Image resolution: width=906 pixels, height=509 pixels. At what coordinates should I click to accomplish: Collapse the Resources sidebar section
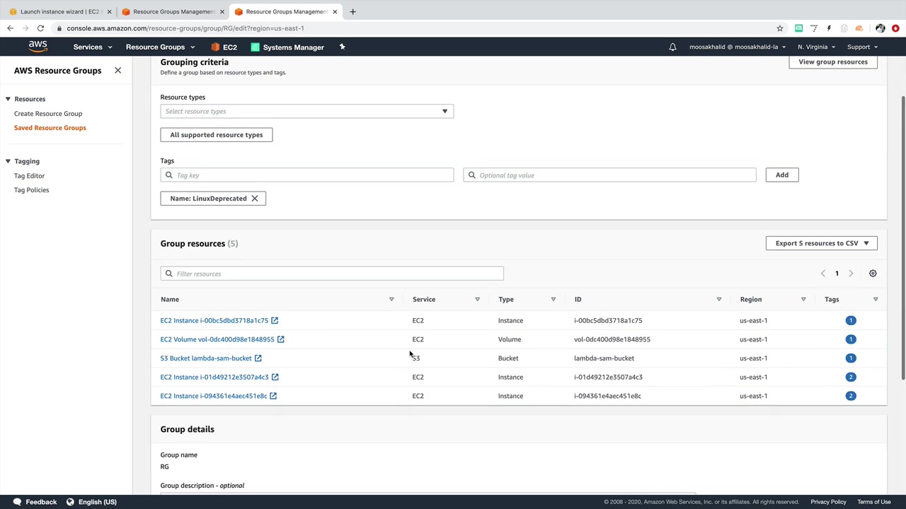point(8,99)
